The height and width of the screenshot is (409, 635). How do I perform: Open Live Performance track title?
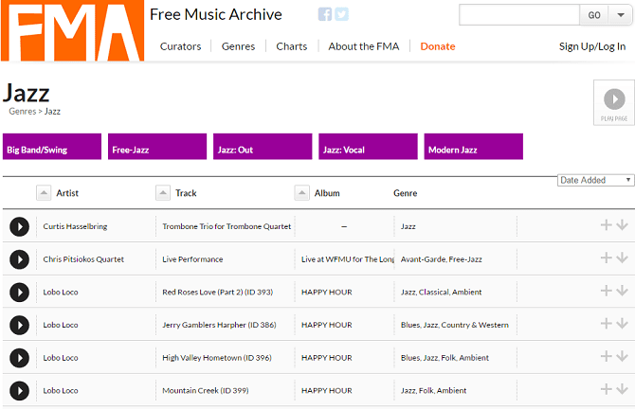tap(192, 259)
